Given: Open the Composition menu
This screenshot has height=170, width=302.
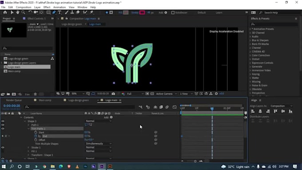Looking at the screenshot, I should coord(24,7).
